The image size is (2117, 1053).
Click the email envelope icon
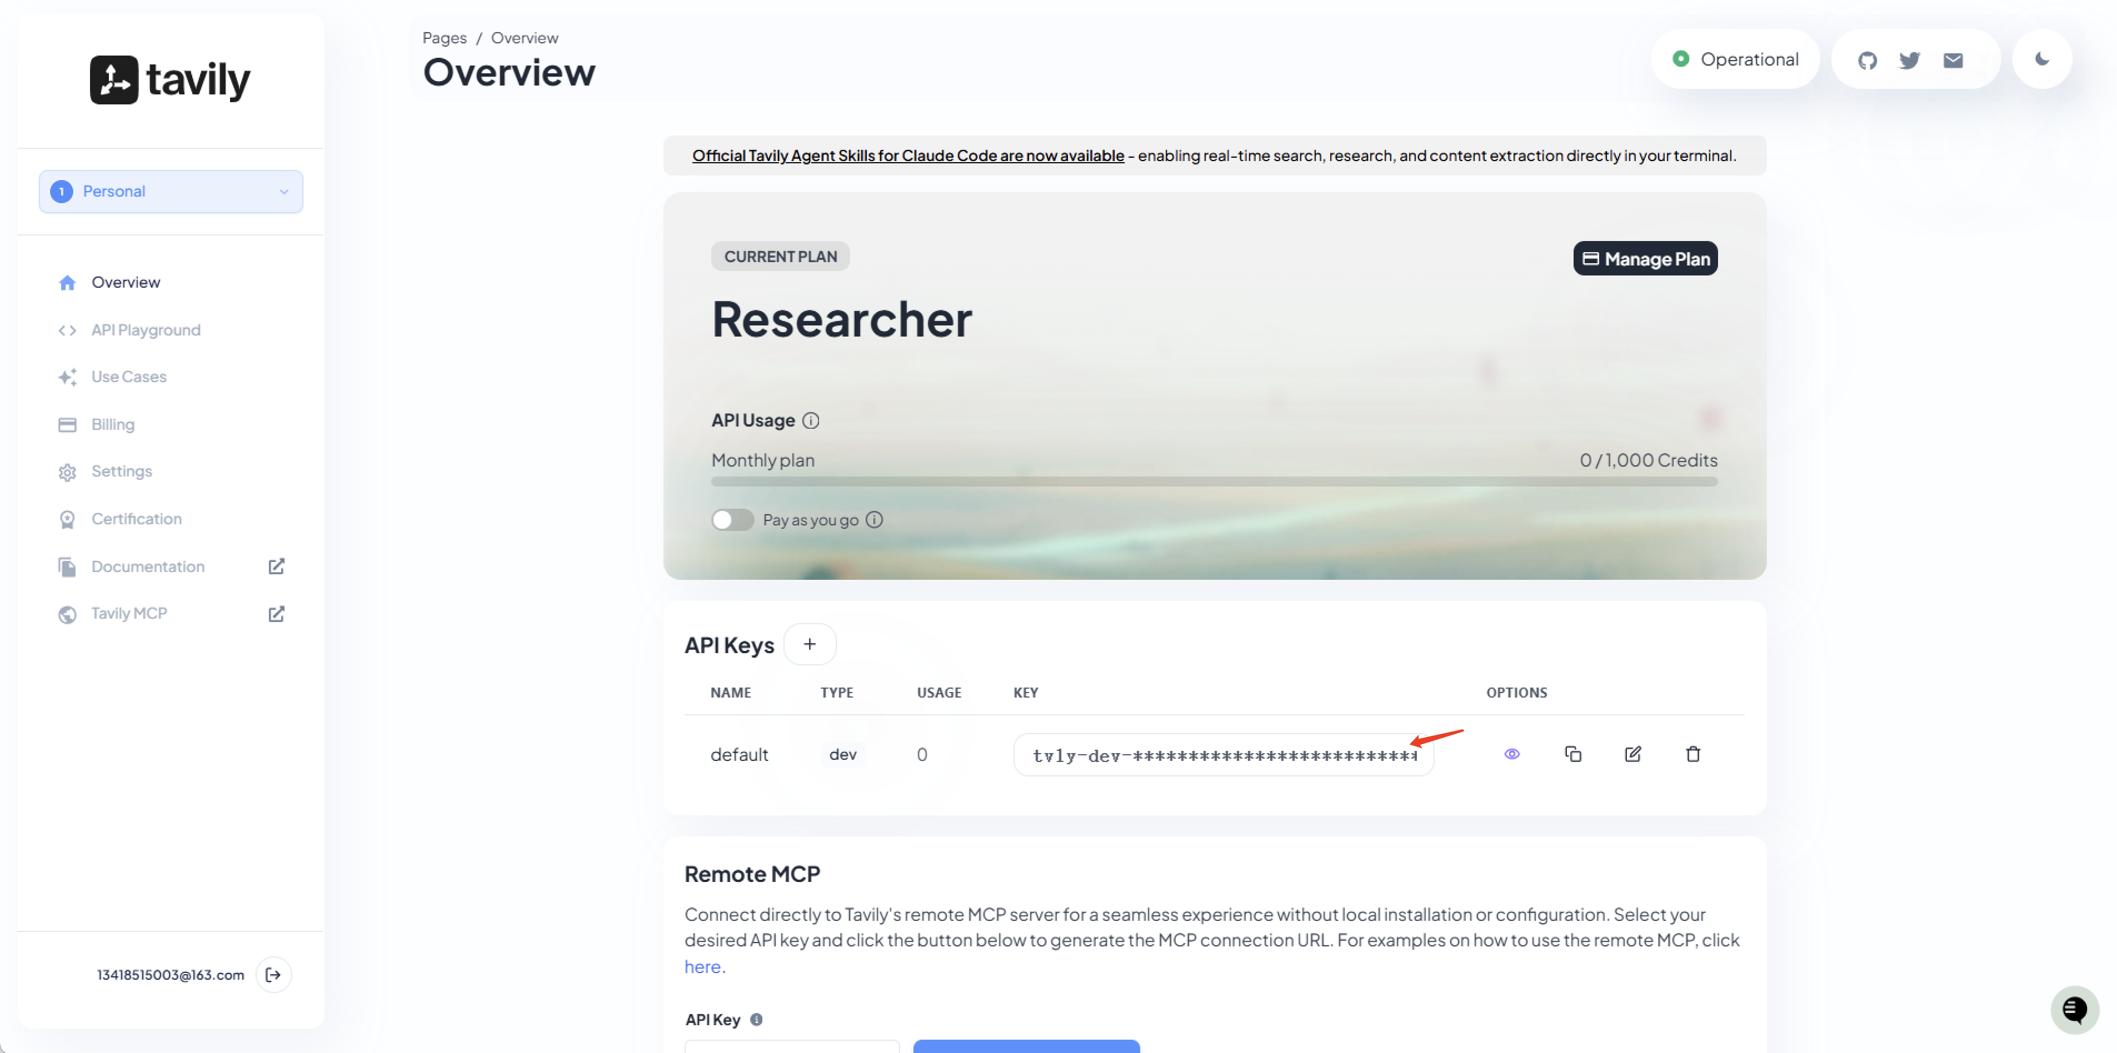pos(1953,60)
